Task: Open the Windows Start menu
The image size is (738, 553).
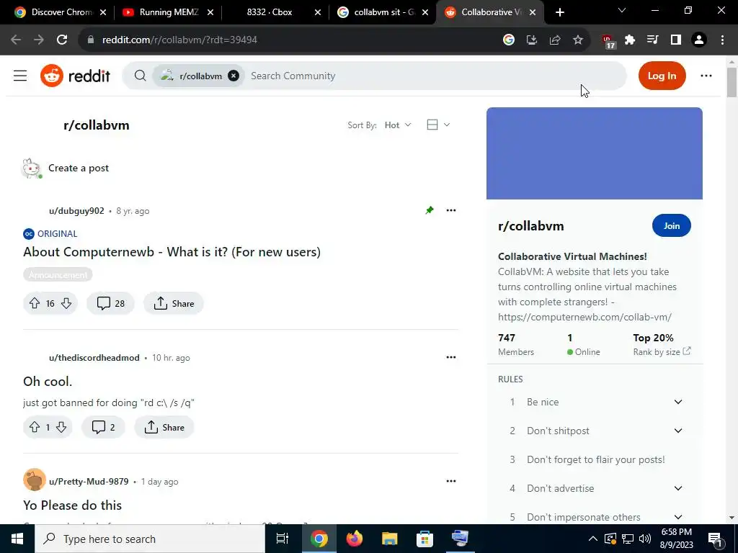Action: (x=17, y=539)
